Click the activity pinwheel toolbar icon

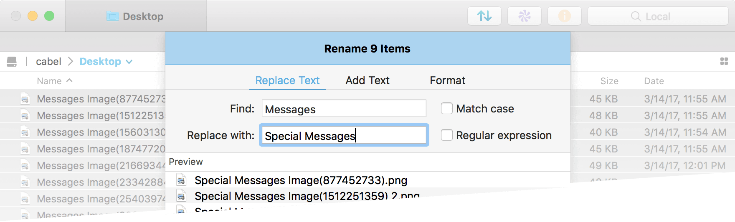[x=525, y=16]
